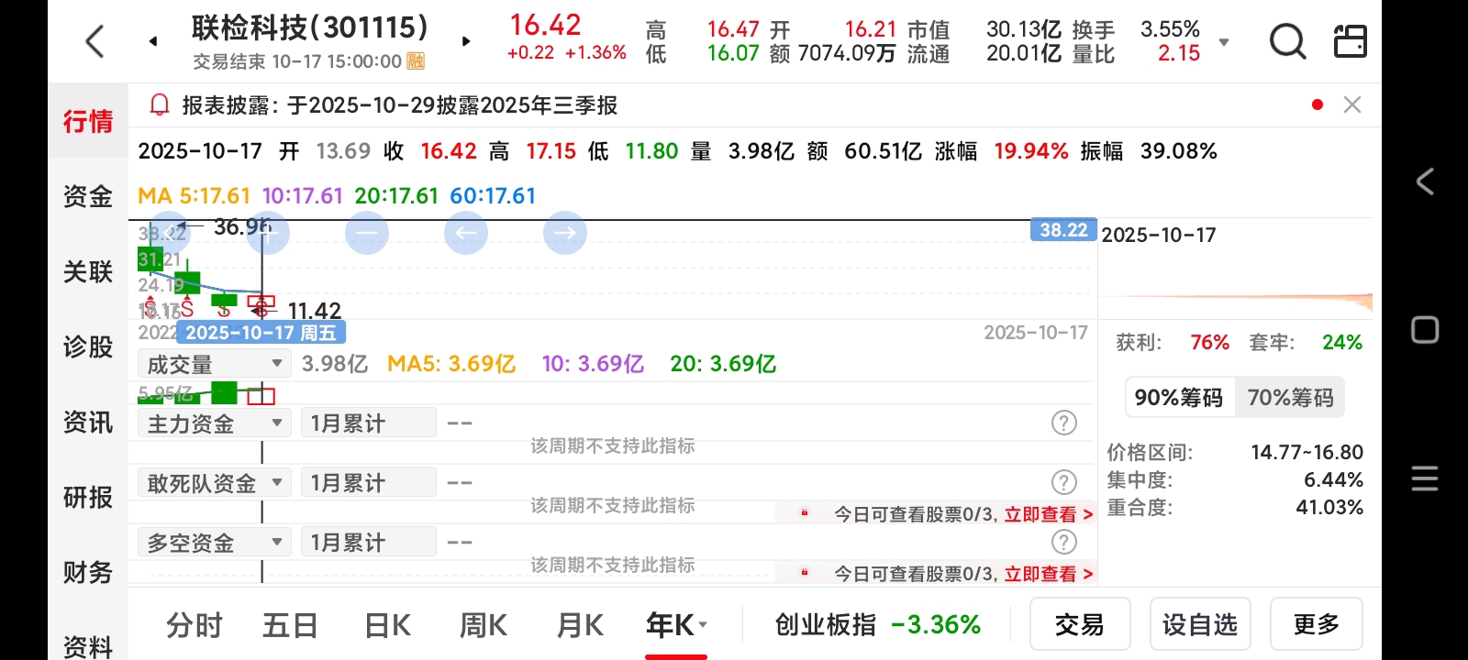Tap the bell notification icon

pyautogui.click(x=160, y=105)
